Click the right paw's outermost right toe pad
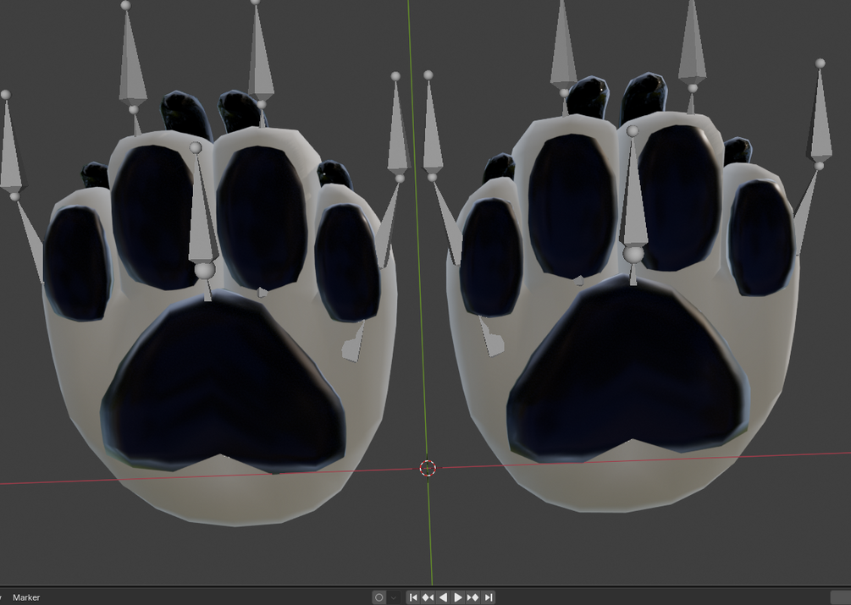Image resolution: width=851 pixels, height=605 pixels. 760,237
